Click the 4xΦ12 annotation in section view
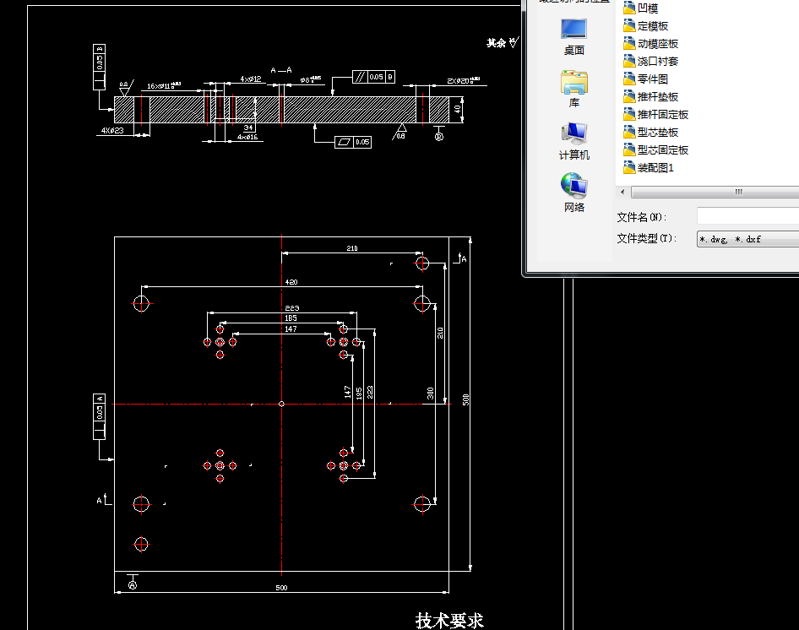Viewport: 799px width, 630px height. (251, 79)
